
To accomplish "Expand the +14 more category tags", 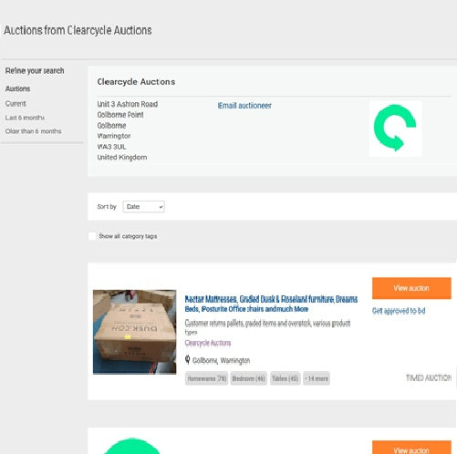I will (x=317, y=378).
